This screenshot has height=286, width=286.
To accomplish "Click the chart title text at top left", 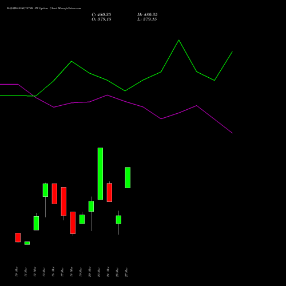I will 43,9.
